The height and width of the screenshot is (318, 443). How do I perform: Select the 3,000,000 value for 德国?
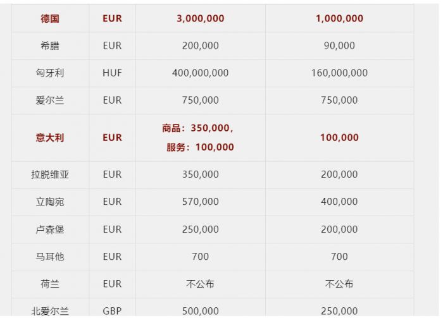(200, 18)
